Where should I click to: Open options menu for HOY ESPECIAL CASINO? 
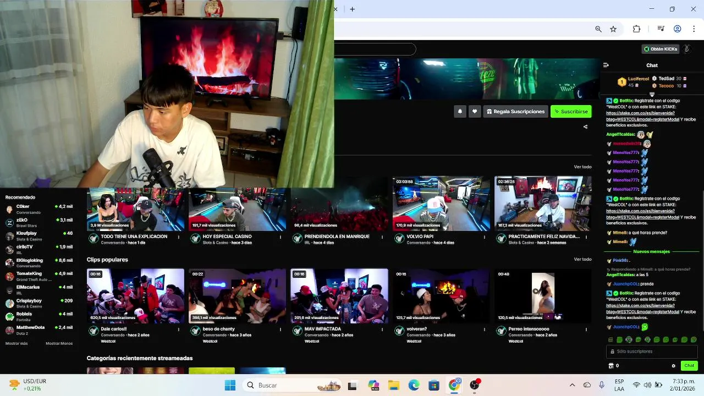(280, 237)
